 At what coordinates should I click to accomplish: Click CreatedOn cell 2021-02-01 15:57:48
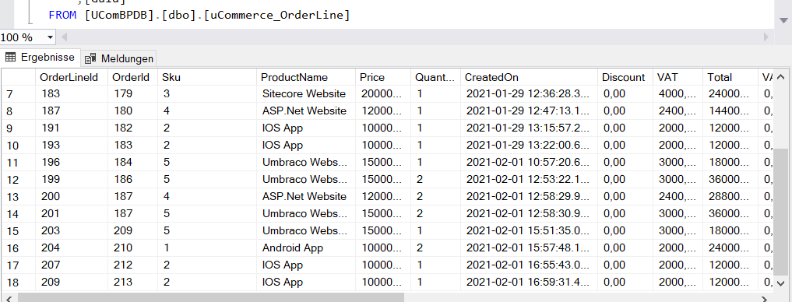pyautogui.click(x=530, y=248)
